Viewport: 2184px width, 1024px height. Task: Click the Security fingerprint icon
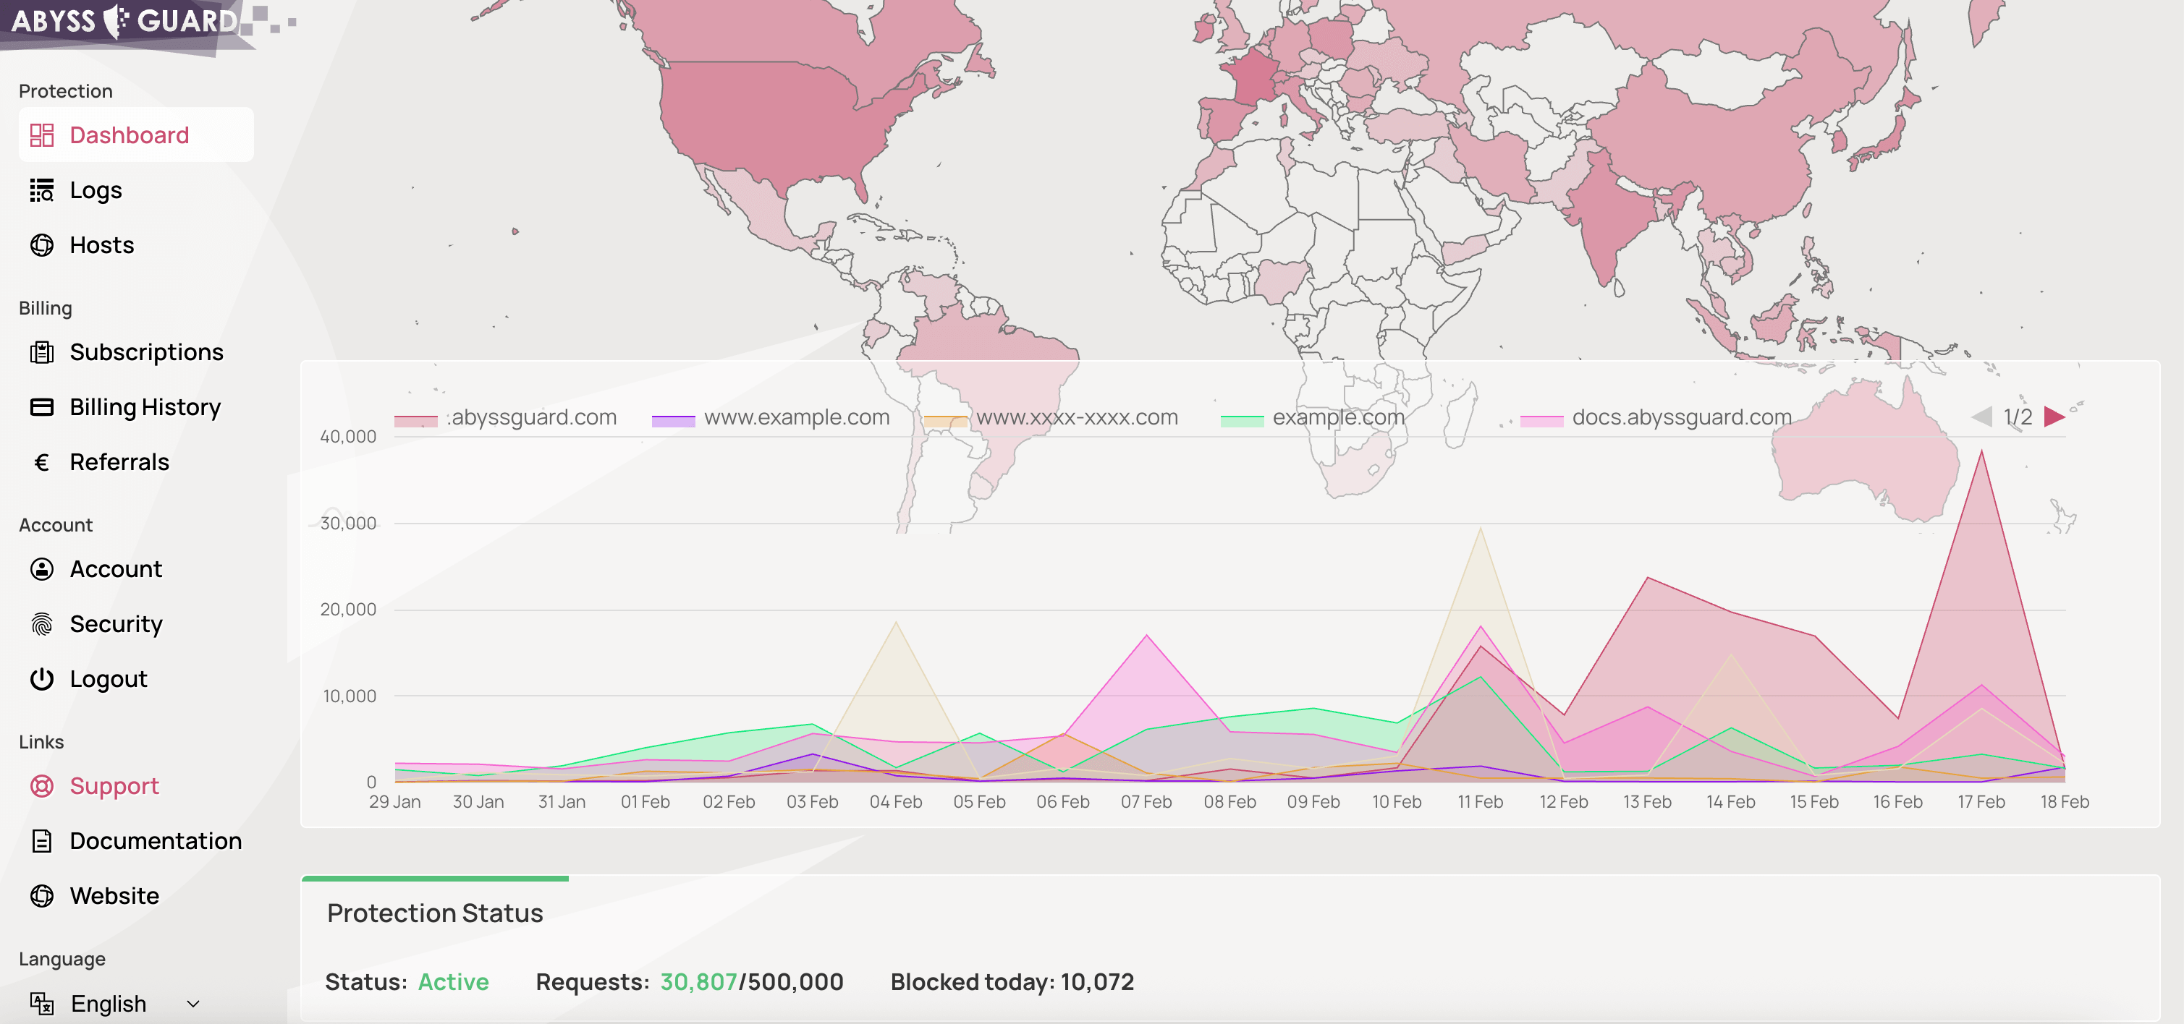pos(41,624)
